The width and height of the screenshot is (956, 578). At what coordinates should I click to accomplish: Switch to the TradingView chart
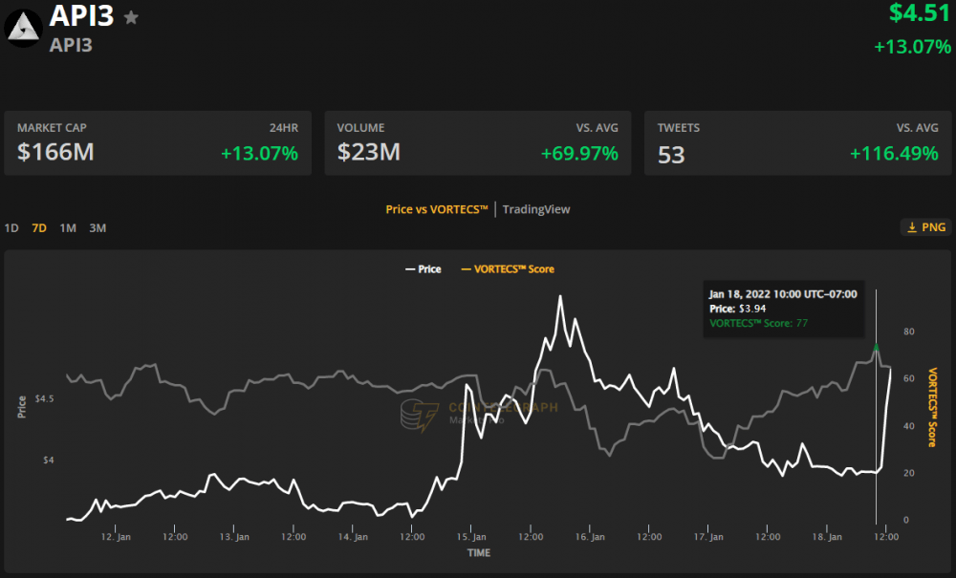click(536, 209)
